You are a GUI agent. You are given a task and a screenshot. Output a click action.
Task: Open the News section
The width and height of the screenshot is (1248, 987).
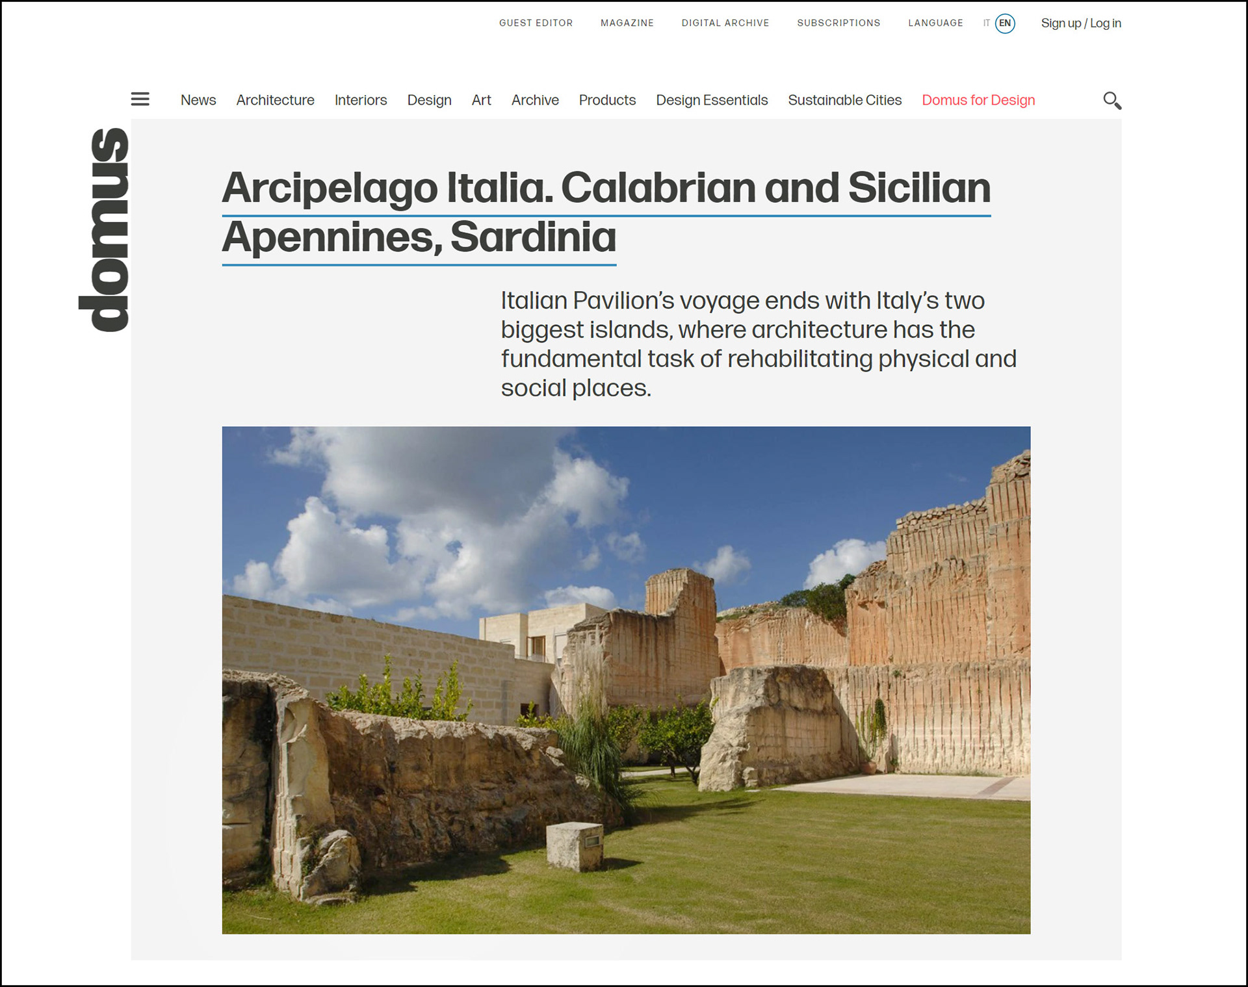(198, 100)
